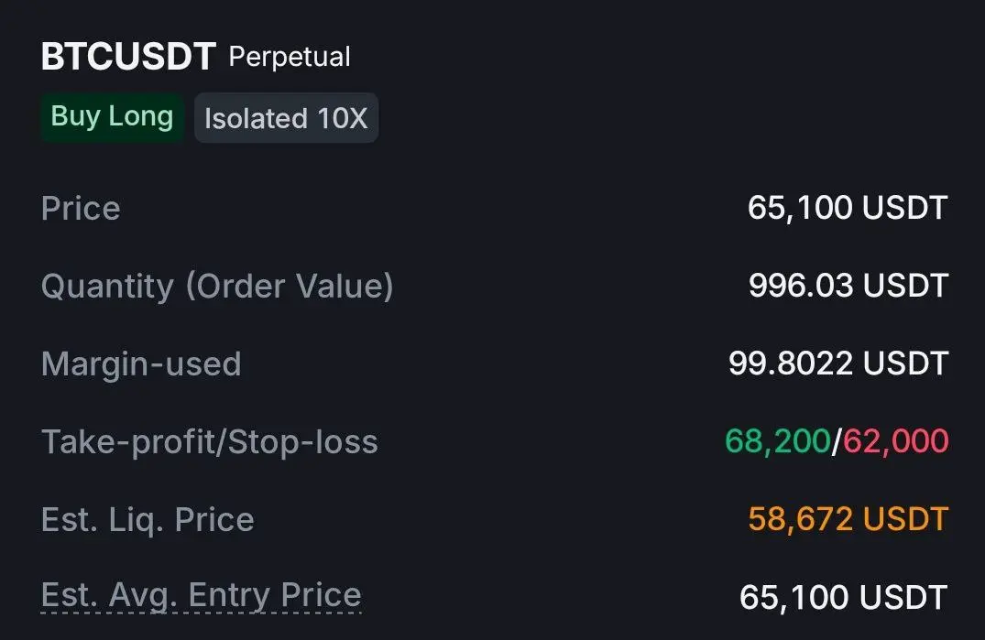Click the 65,100 USDT average entry value
Image resolution: width=985 pixels, height=640 pixels.
(843, 598)
